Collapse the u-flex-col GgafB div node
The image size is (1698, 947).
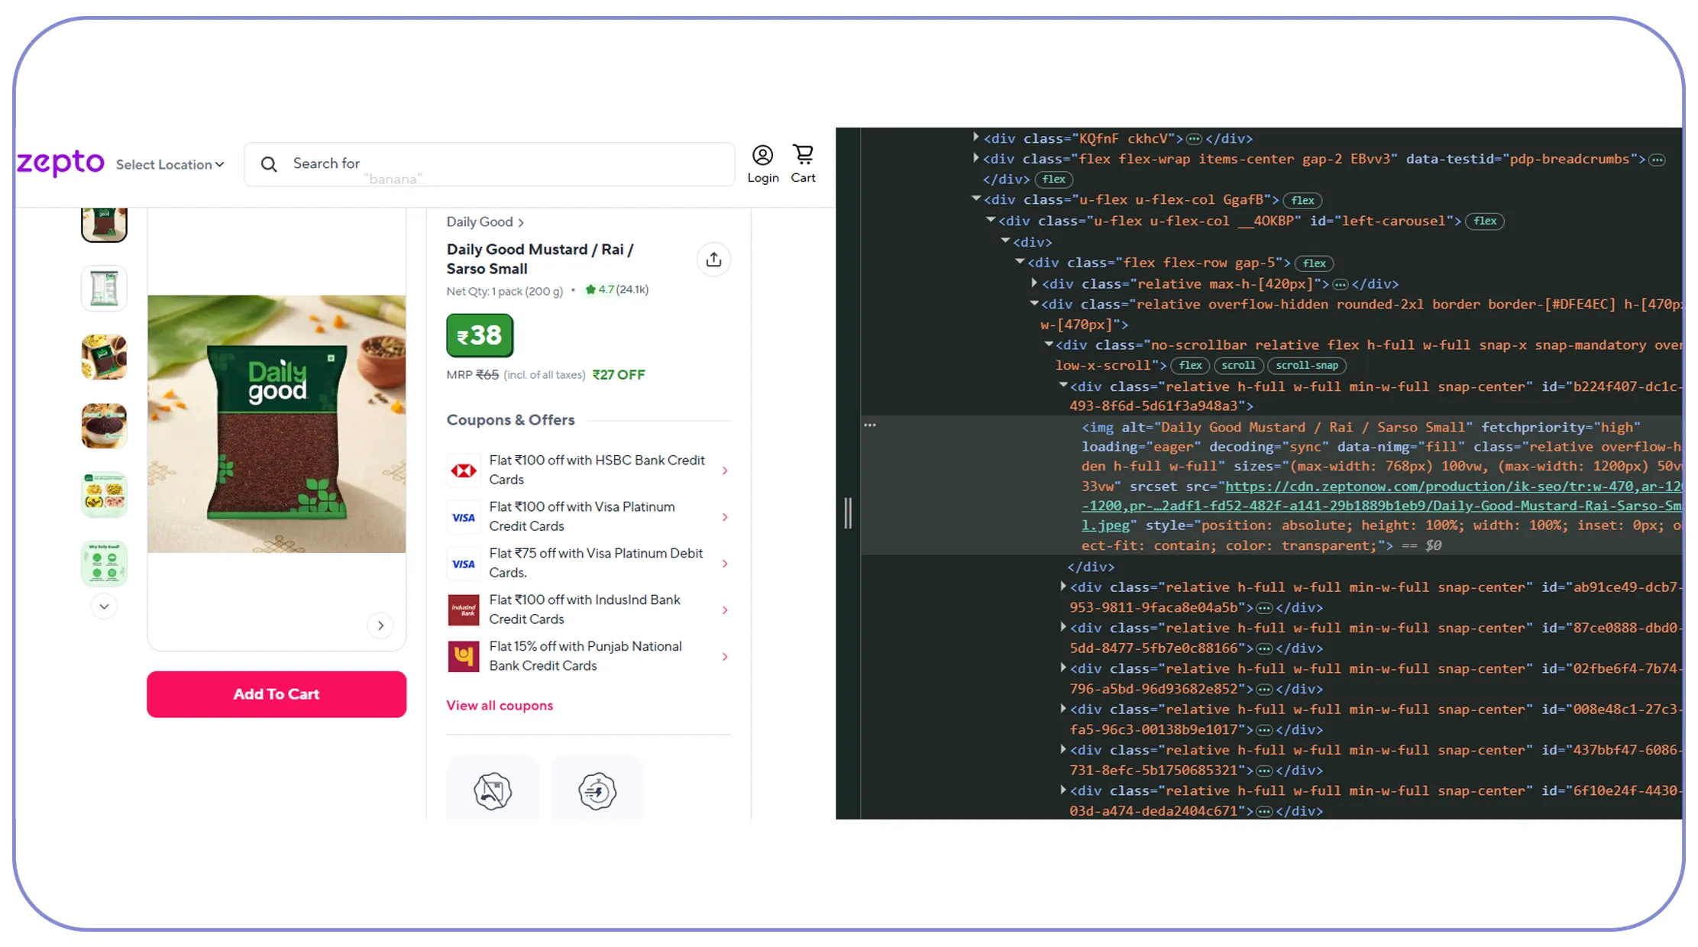click(x=975, y=199)
